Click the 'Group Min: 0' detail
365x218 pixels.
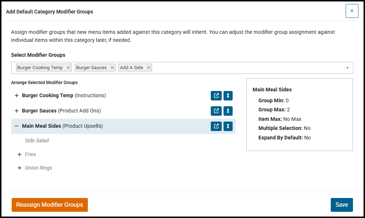[x=273, y=101]
